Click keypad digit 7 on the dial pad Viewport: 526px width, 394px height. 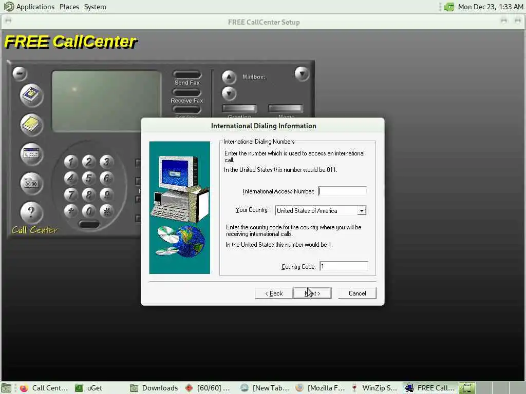click(71, 194)
